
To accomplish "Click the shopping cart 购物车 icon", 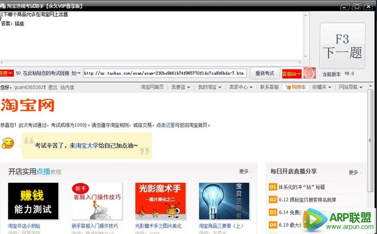I will pyautogui.click(x=295, y=87).
